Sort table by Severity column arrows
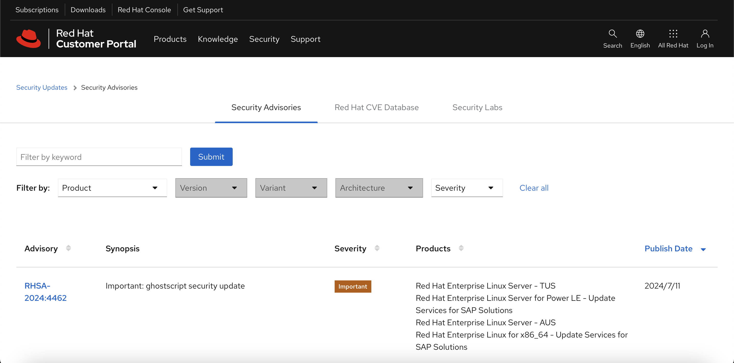Viewport: 734px width, 363px height. [377, 248]
